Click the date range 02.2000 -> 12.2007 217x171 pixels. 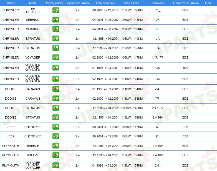coord(105,99)
